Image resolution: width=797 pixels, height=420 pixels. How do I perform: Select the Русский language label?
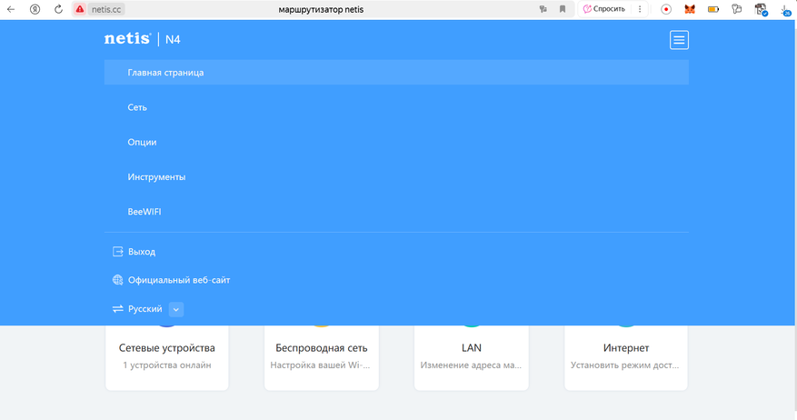(x=144, y=309)
